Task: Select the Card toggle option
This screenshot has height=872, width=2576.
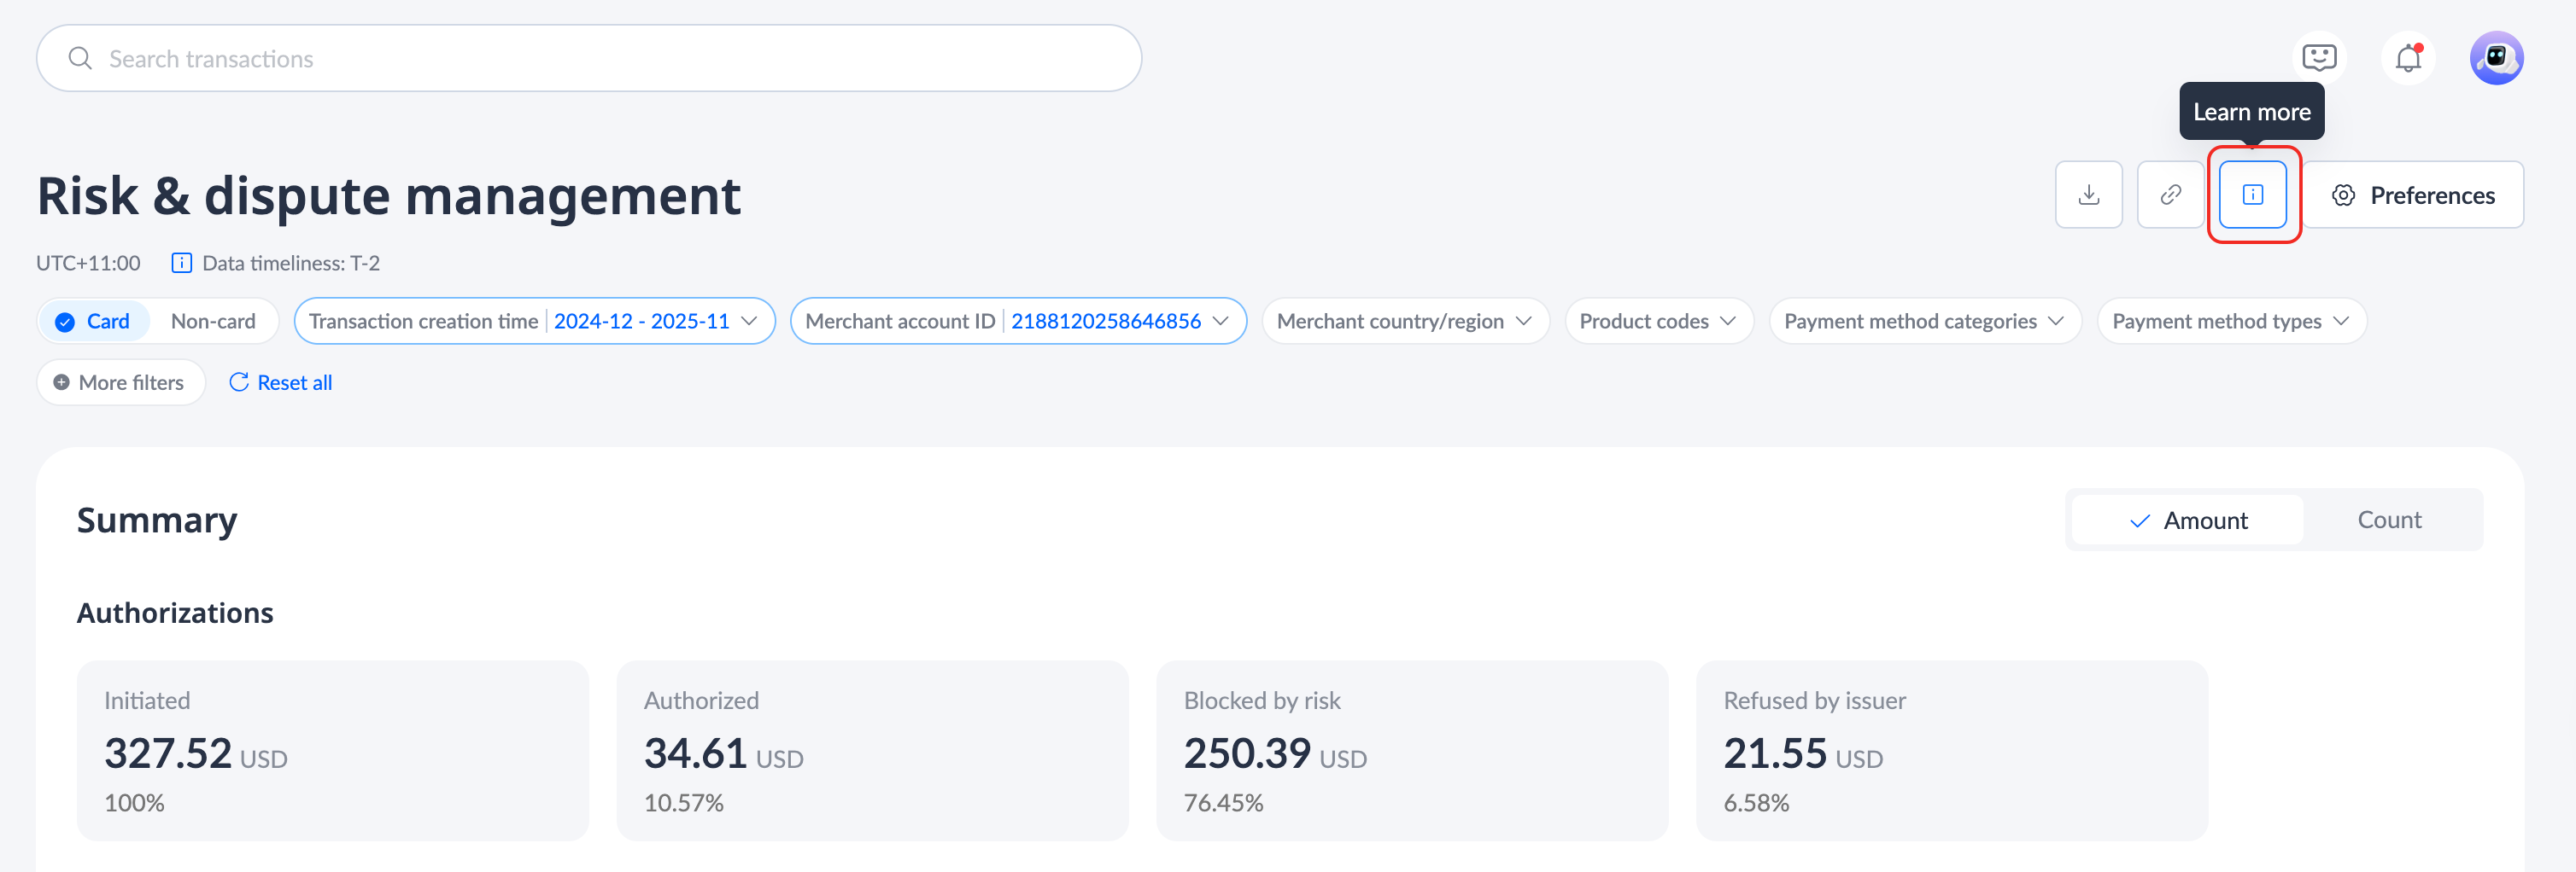Action: pyautogui.click(x=94, y=322)
